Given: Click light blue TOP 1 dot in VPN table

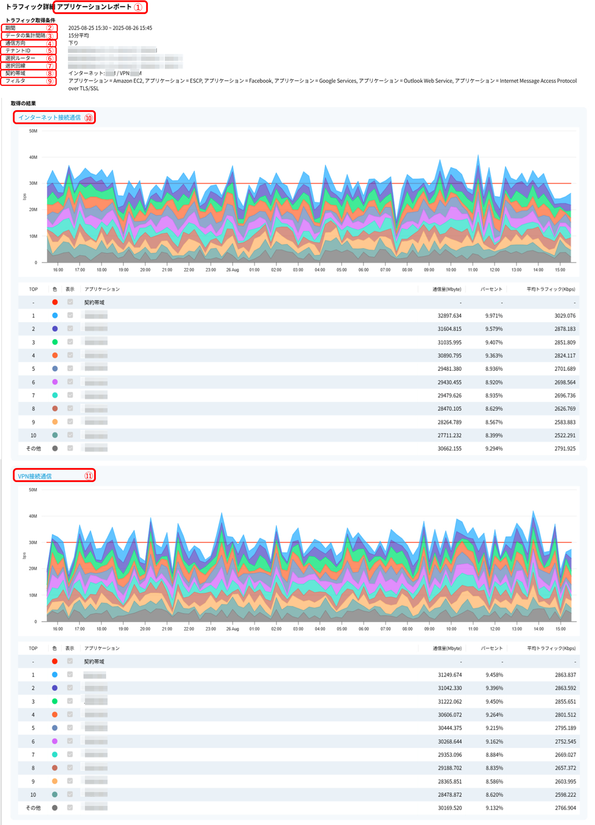Looking at the screenshot, I should (55, 675).
